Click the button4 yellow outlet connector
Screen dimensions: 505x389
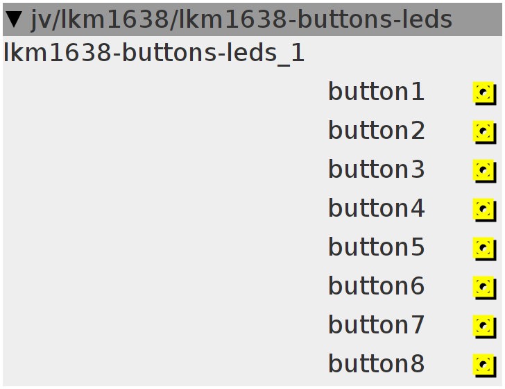tap(484, 210)
